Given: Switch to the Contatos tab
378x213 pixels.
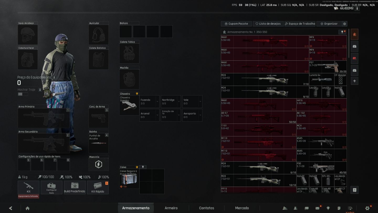Looking at the screenshot, I should 207,208.
